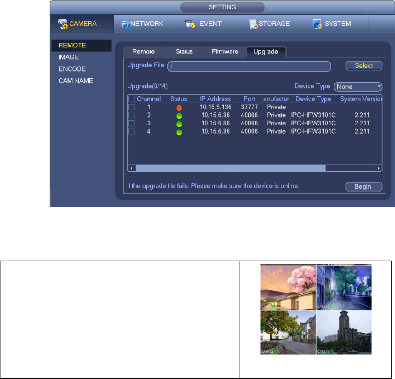Check the box for channel 1
Image resolution: width=395 pixels, height=379 pixels.
point(132,107)
